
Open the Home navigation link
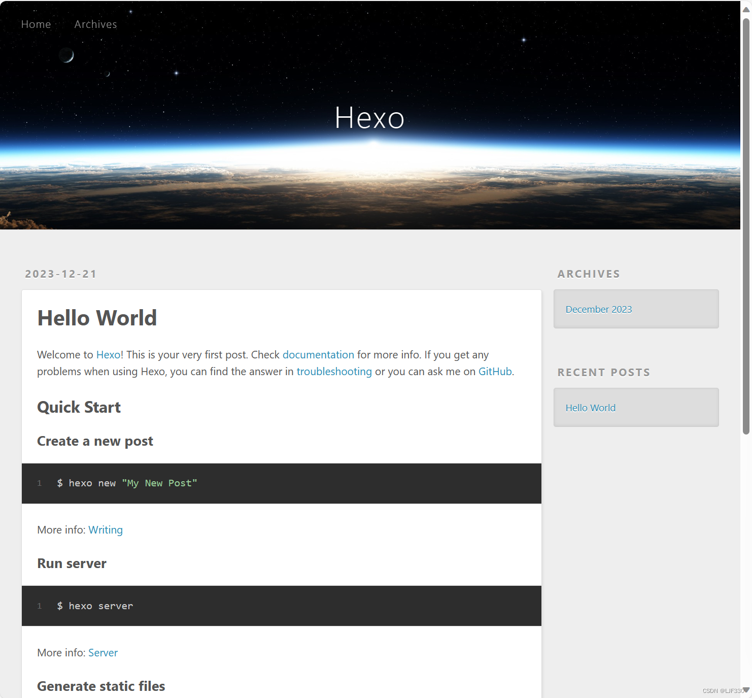click(x=36, y=24)
